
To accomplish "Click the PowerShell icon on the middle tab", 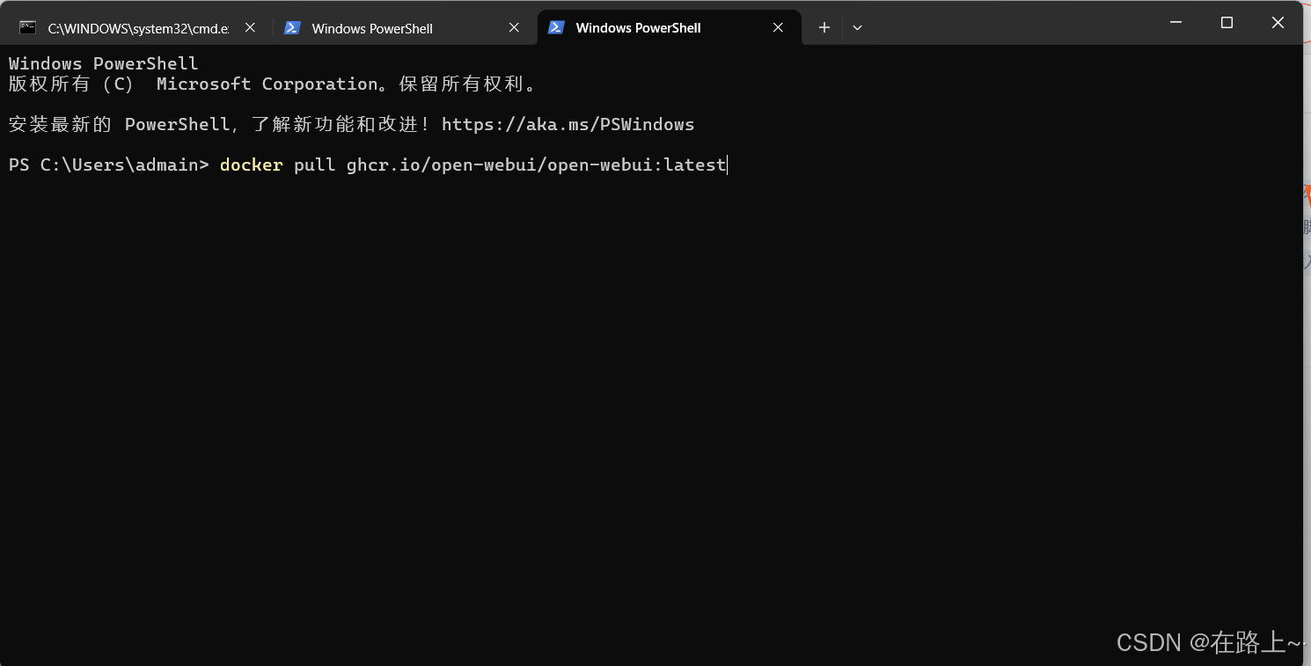I will tap(292, 27).
